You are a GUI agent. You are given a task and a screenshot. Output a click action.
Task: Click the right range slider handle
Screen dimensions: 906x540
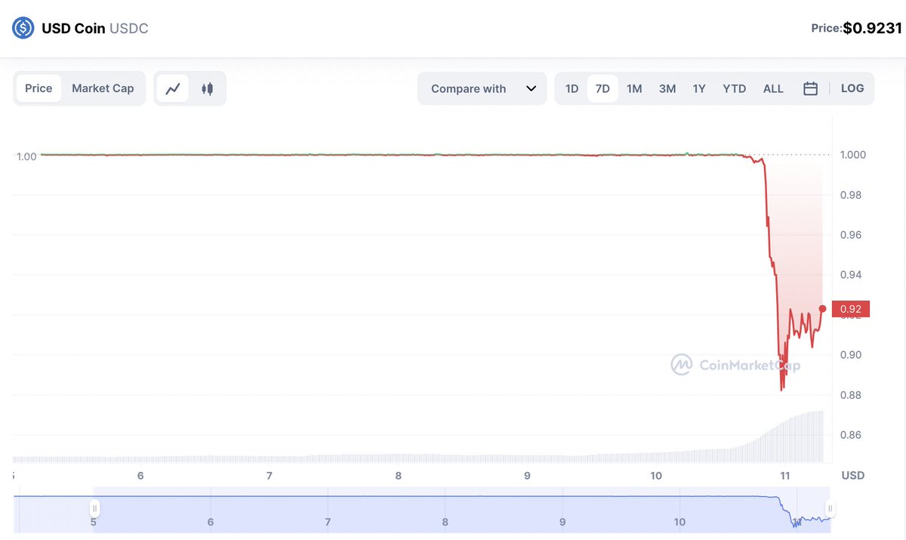click(829, 508)
